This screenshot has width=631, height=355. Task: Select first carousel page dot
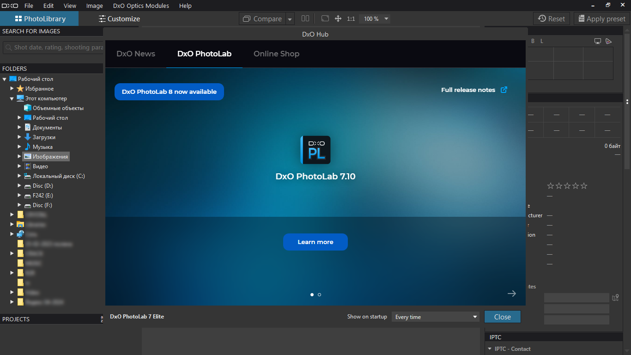(312, 294)
